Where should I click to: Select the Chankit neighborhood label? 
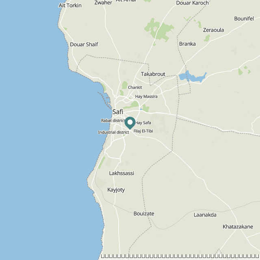pos(135,87)
